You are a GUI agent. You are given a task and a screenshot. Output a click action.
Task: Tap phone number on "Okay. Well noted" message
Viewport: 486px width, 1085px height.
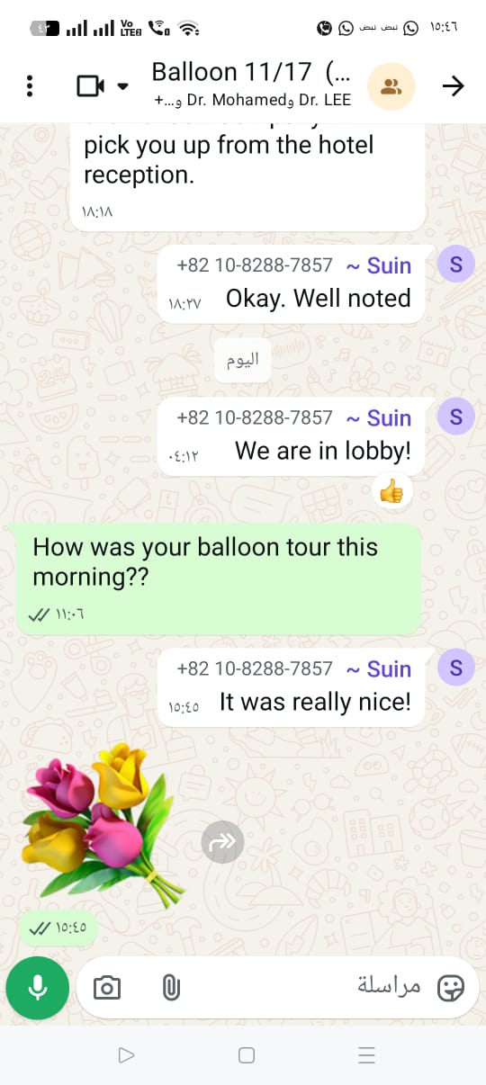coord(255,265)
